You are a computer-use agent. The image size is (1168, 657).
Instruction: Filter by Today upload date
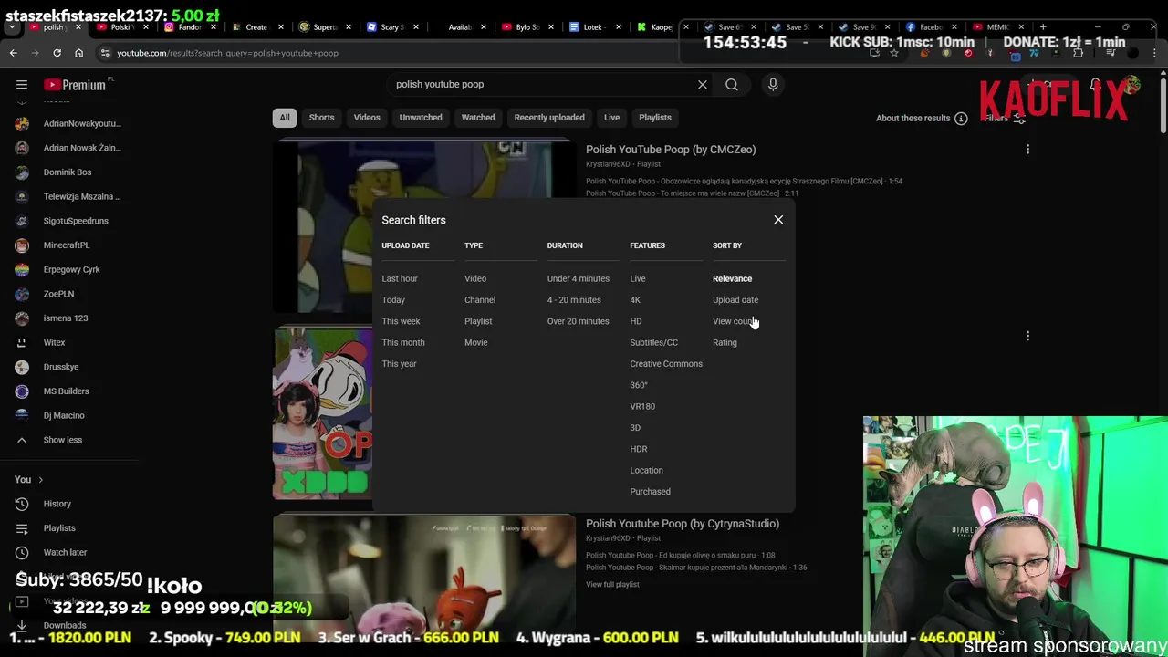pyautogui.click(x=393, y=300)
